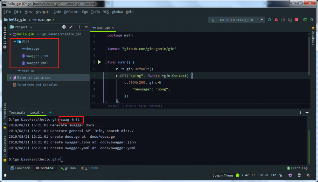The height and width of the screenshot is (182, 318).
Task: Click the memory indicator icon at status bar end
Action: click(x=308, y=175)
